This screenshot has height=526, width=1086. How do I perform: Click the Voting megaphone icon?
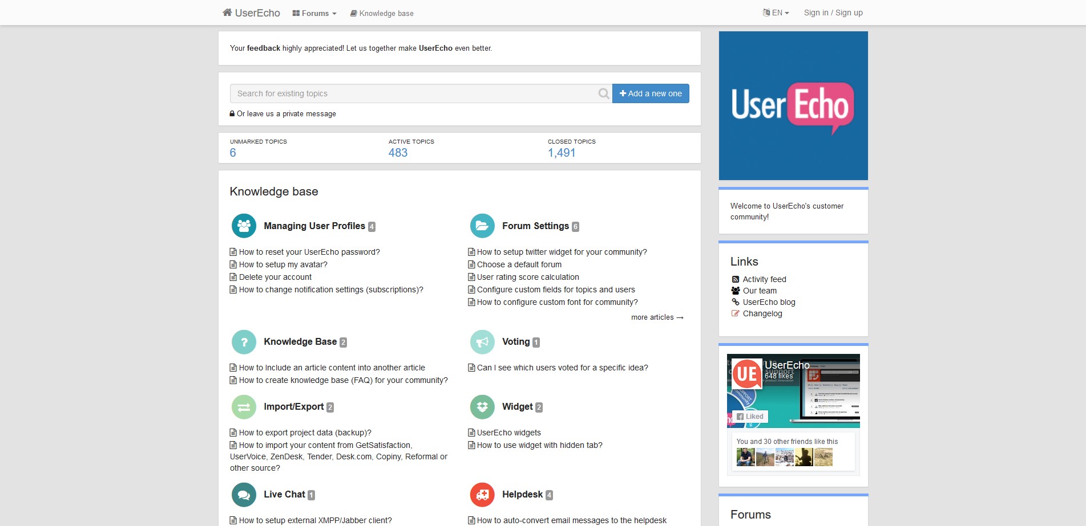click(482, 342)
